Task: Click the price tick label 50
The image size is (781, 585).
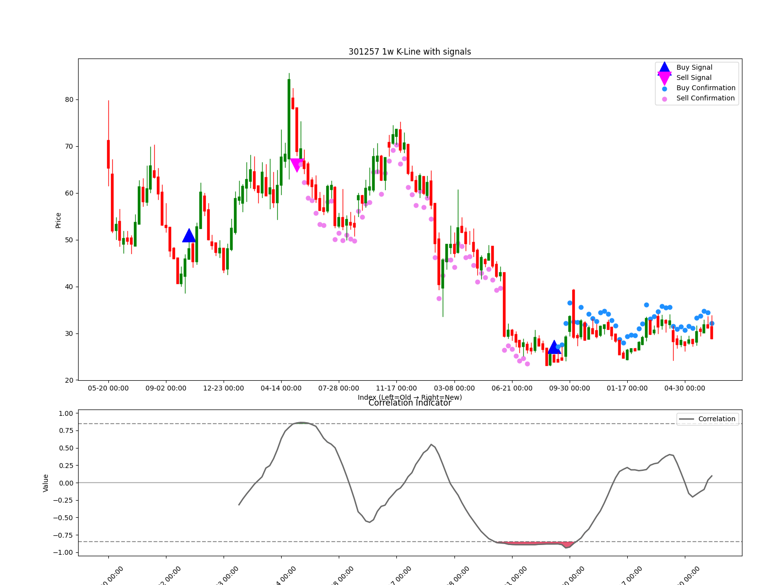Action: (69, 240)
